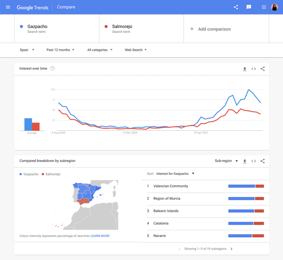Click the Interest over time help icon

[x=52, y=69]
